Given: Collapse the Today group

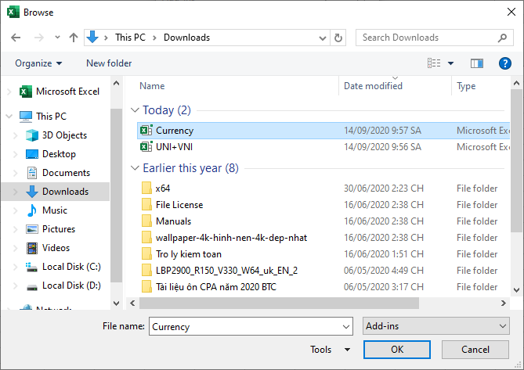Looking at the screenshot, I should (135, 110).
